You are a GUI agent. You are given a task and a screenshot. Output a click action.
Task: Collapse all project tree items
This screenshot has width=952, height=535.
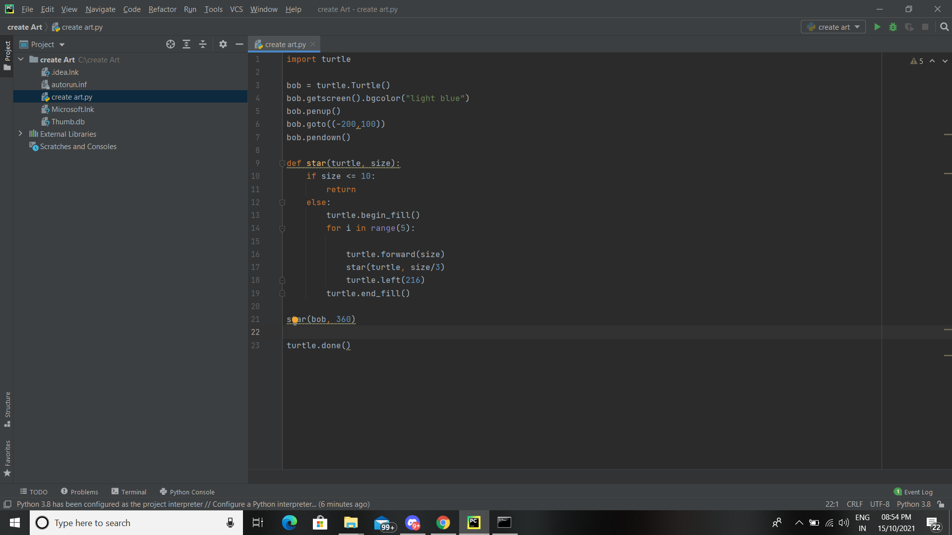click(203, 45)
